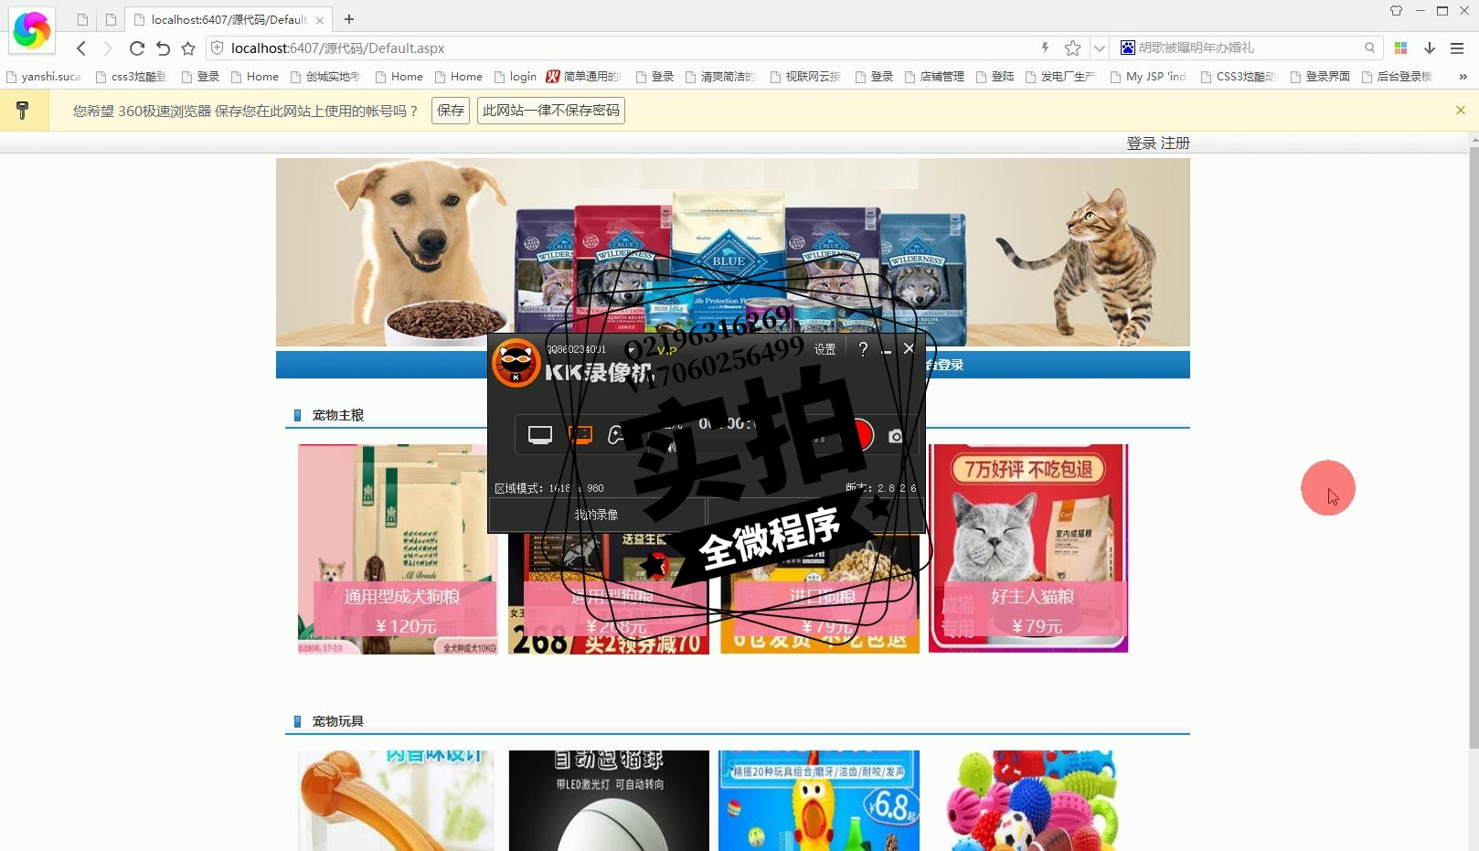The width and height of the screenshot is (1479, 851).
Task: Open the 自动逗猫球 toy product
Action: pos(609,801)
